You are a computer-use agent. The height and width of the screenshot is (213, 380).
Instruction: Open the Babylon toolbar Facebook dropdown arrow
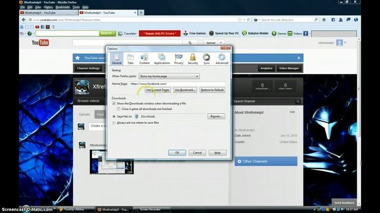point(310,34)
